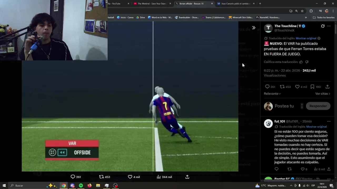Open the Word en la Web bookmark
This screenshot has height=189, width=337.
[x=160, y=17]
